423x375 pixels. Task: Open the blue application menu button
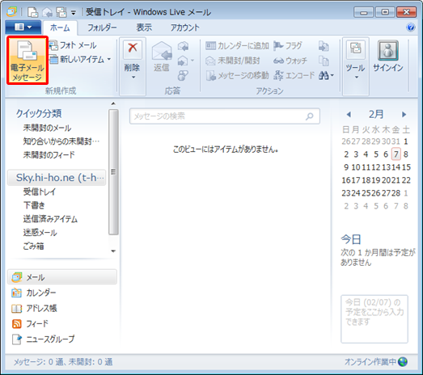click(x=23, y=27)
